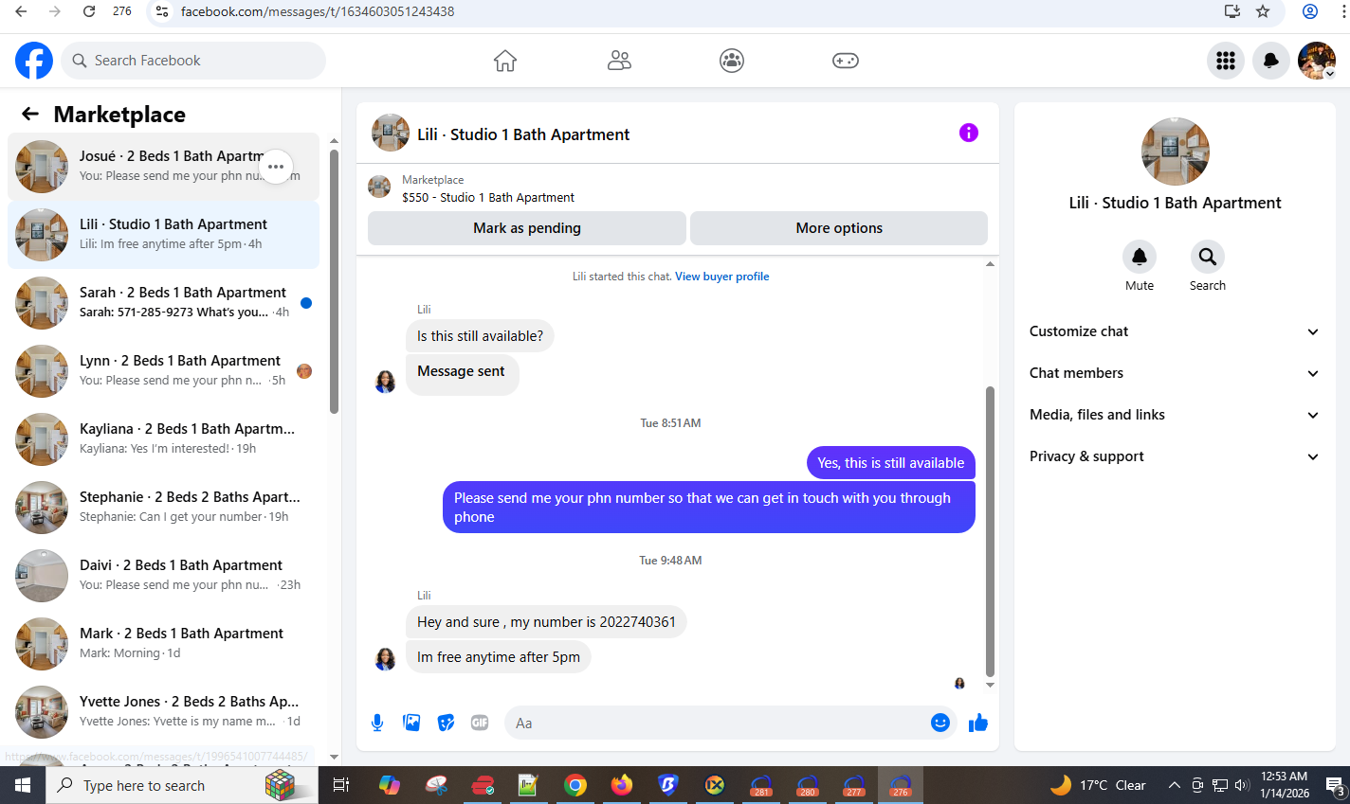Screen dimensions: 1350x804
Task: Open the emoji picker smiley icon
Action: [940, 723]
